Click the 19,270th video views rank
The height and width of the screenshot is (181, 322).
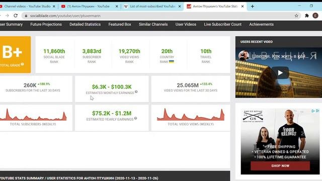tap(129, 51)
